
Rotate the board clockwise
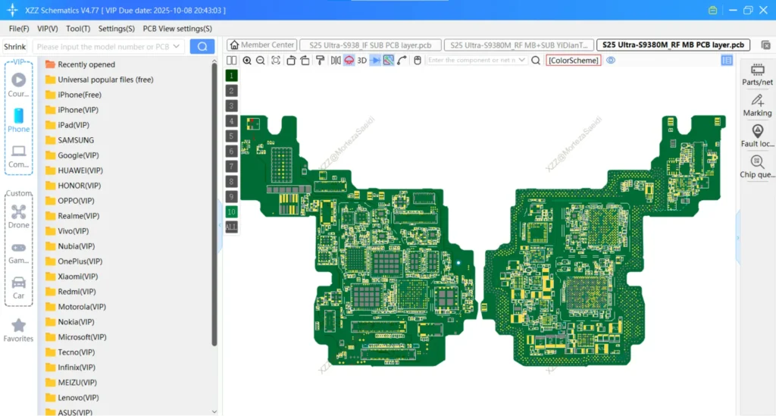305,61
